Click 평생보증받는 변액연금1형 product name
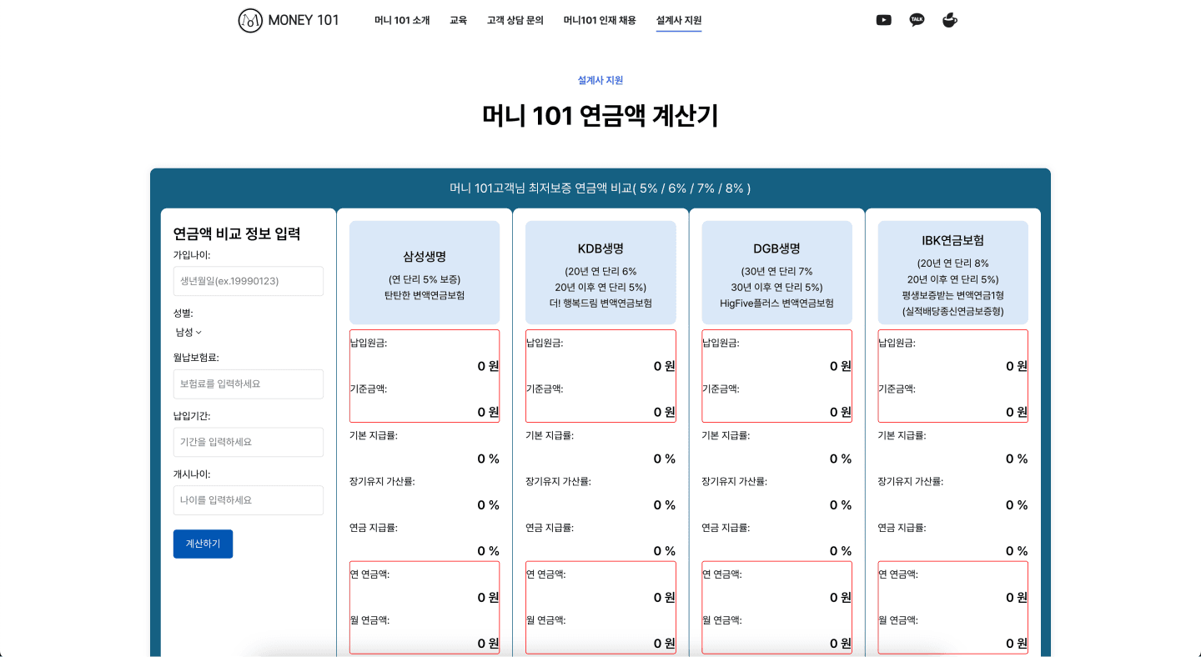This screenshot has width=1201, height=657. click(x=953, y=295)
